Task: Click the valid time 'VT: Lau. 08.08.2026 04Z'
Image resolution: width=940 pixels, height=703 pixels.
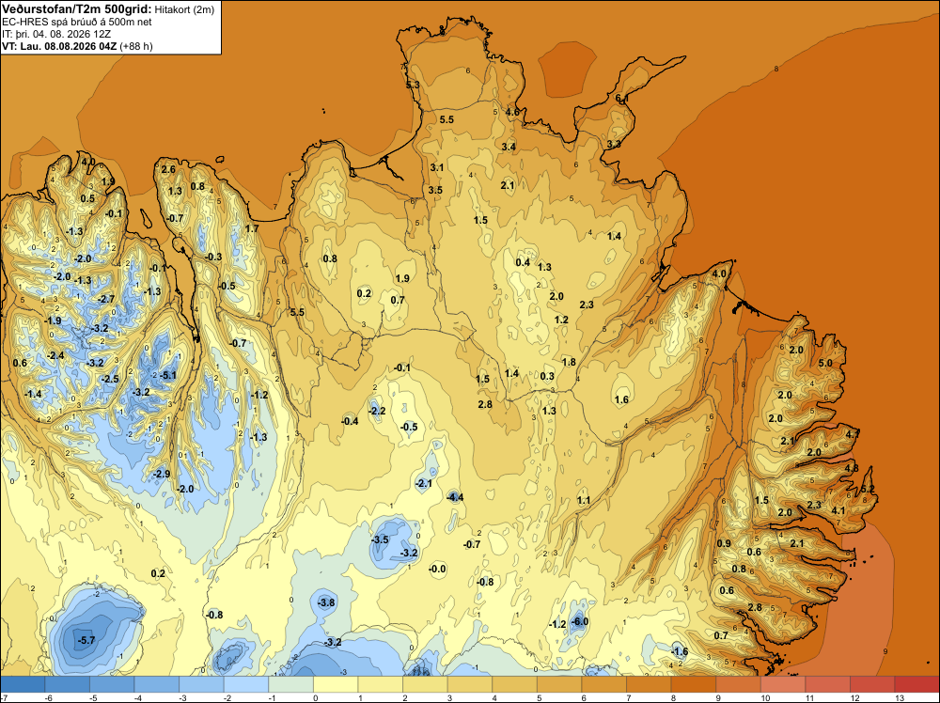Action: 59,46
